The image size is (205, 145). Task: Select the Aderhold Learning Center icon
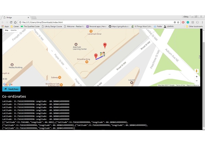pyautogui.click(x=76, y=44)
